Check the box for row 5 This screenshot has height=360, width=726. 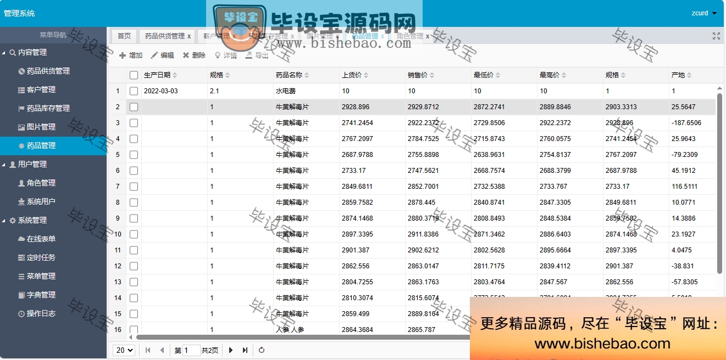134,155
